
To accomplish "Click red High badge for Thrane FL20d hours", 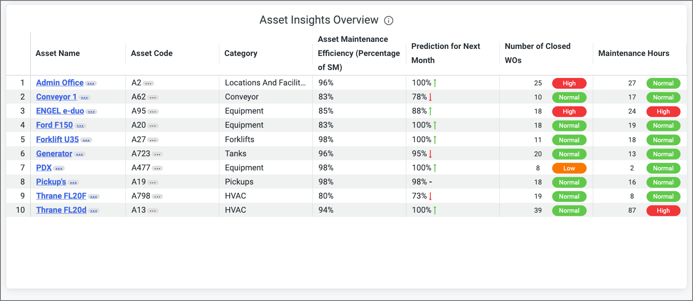I will [x=663, y=211].
